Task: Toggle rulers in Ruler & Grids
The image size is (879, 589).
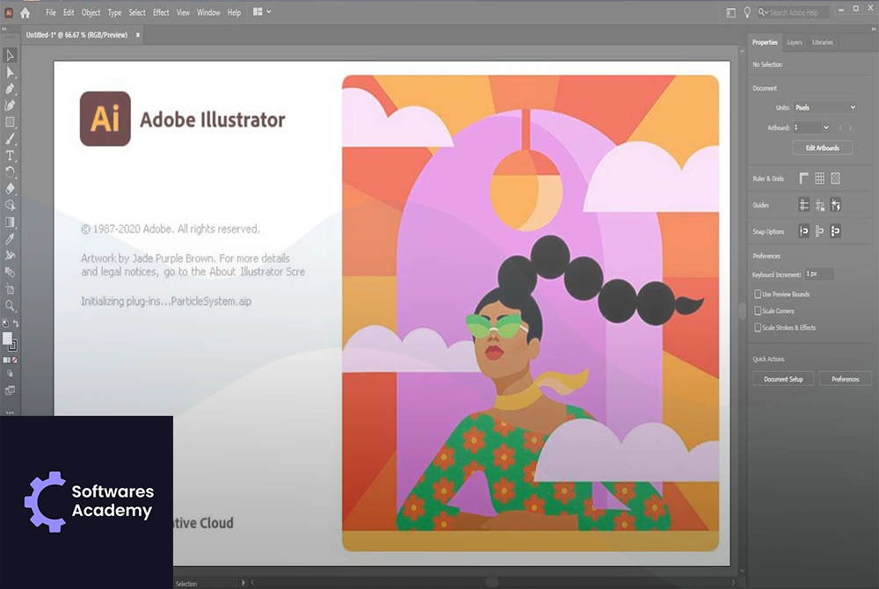Action: (x=804, y=178)
